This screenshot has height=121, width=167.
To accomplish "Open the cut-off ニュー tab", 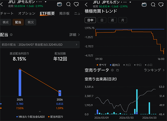I will click(x=78, y=13).
